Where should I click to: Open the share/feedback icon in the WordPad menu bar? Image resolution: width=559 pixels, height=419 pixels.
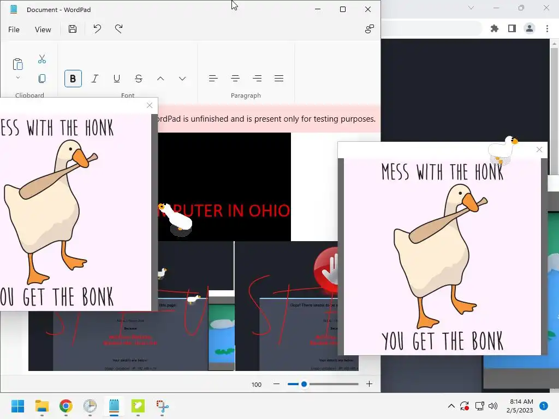(370, 29)
